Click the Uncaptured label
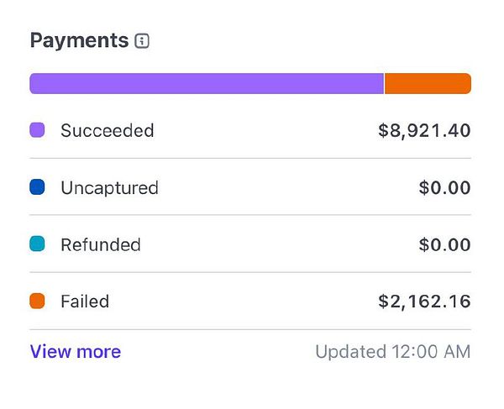The height and width of the screenshot is (409, 504). [x=109, y=187]
